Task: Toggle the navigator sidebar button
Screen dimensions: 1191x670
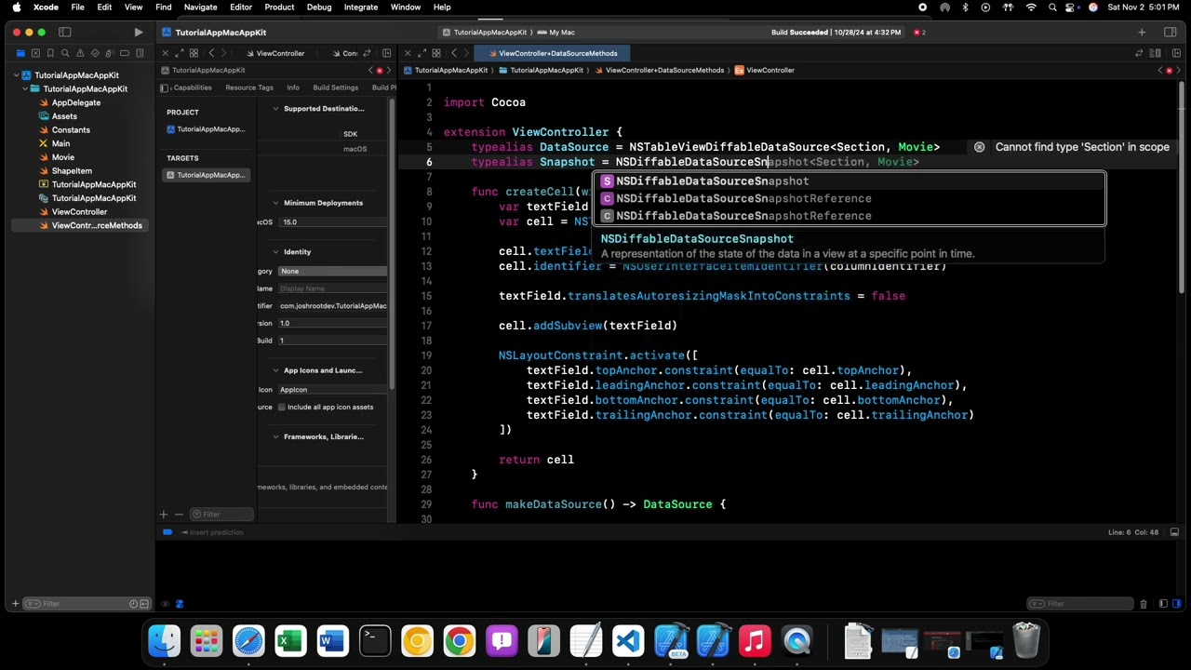Action: pyautogui.click(x=65, y=33)
